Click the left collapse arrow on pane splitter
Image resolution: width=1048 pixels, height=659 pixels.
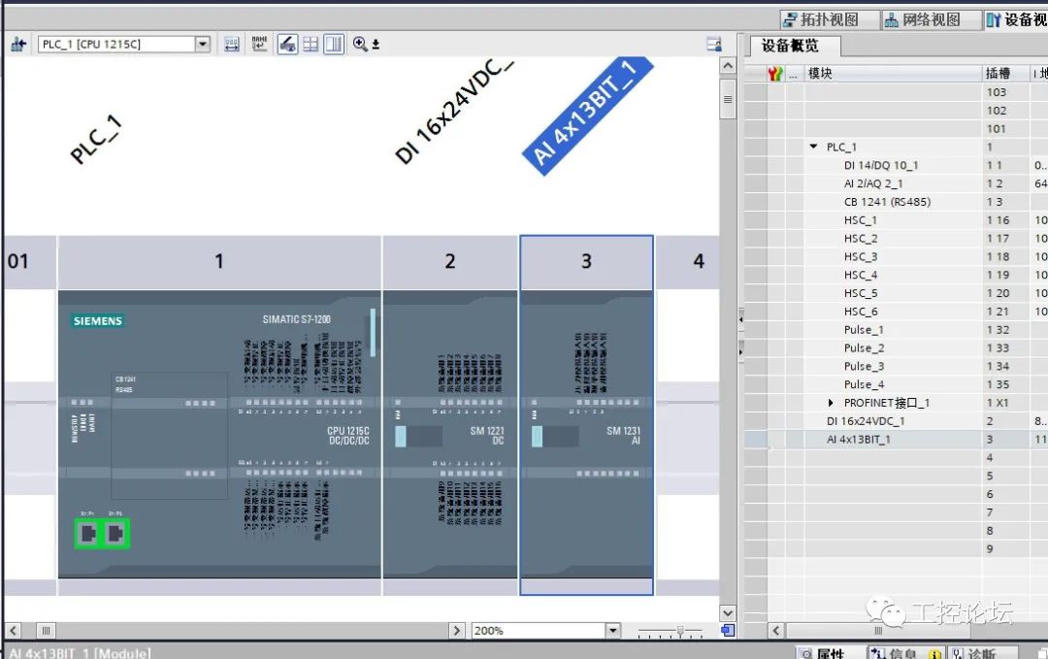click(740, 319)
